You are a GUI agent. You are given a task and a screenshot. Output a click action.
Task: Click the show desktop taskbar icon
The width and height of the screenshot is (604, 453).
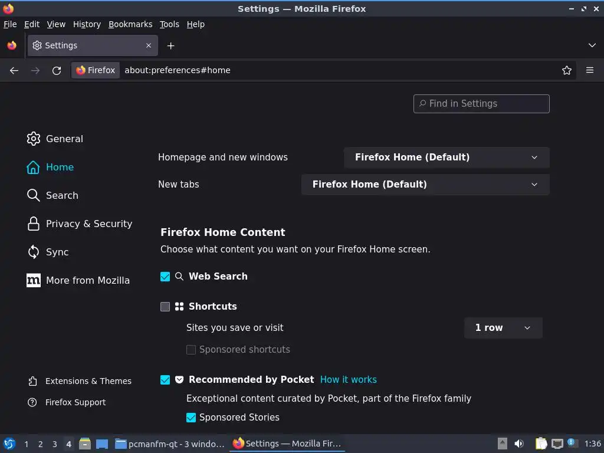tap(102, 444)
